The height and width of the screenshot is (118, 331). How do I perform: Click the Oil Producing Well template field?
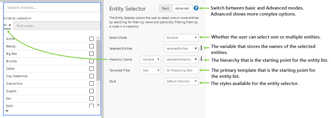[x=181, y=70]
